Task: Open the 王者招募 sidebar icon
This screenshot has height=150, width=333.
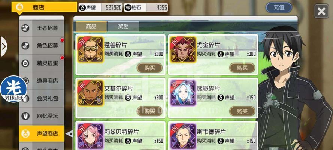Action: click(25, 28)
